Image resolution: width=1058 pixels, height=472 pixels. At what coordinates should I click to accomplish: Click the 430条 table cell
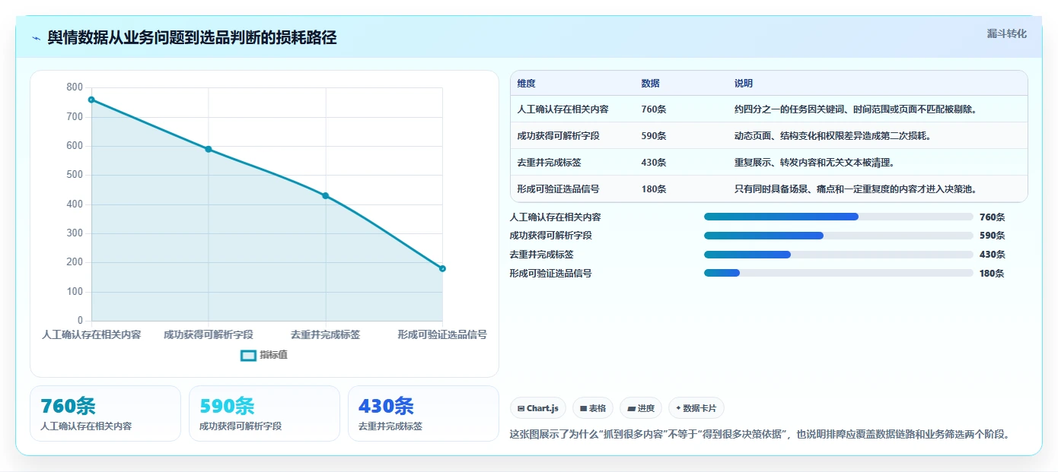[x=654, y=163]
